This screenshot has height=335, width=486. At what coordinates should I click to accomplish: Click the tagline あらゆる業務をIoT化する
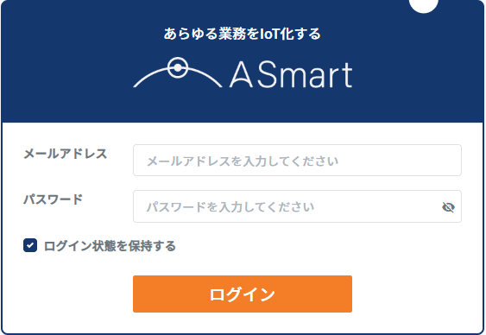[x=242, y=34]
